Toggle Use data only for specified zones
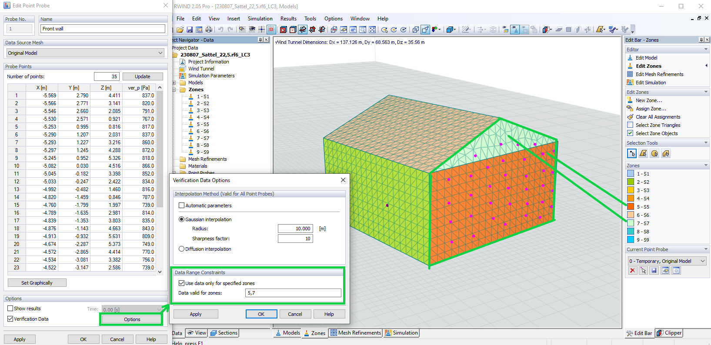 click(182, 283)
